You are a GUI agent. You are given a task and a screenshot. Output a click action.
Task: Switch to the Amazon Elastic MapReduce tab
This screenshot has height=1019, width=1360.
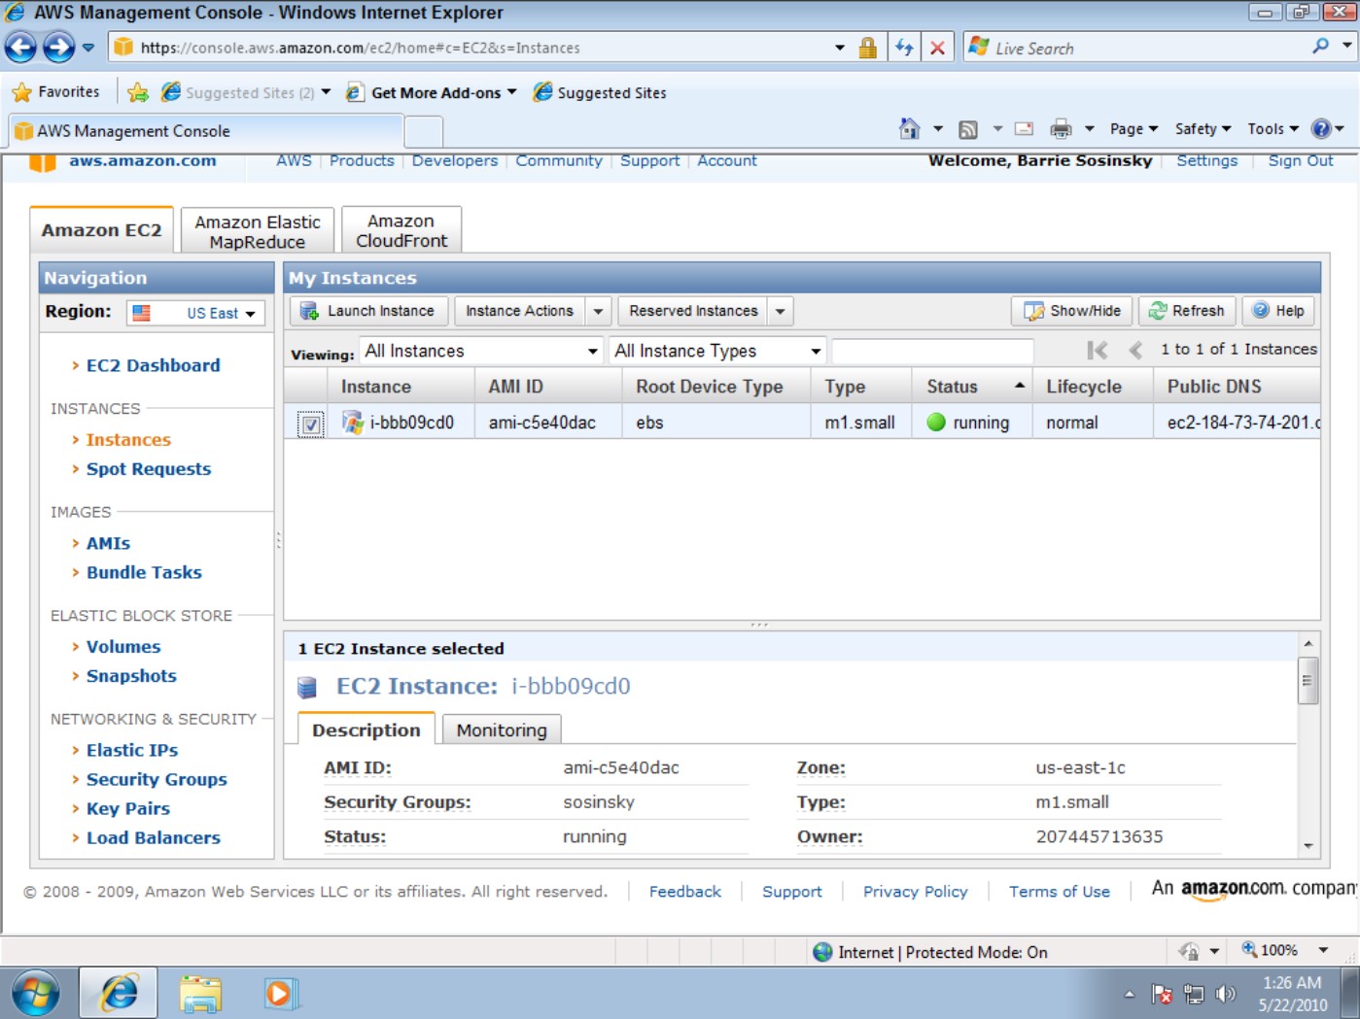coord(258,231)
